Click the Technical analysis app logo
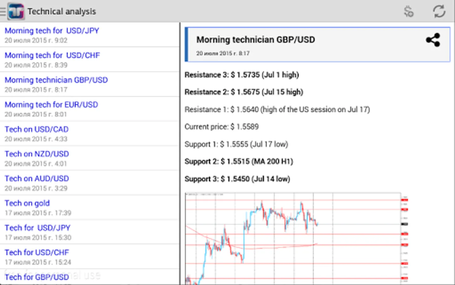This screenshot has width=455, height=285. (x=16, y=11)
